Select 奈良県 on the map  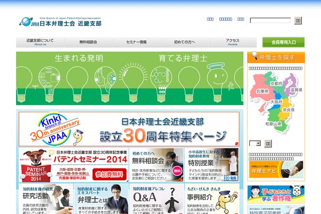[x=288, y=110]
